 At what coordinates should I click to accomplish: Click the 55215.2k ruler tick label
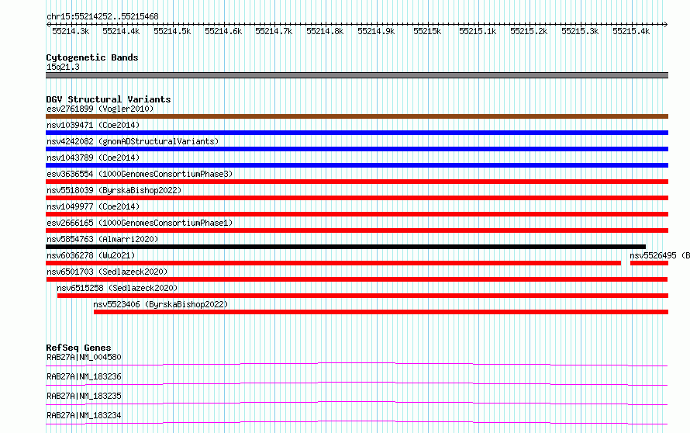coord(529,31)
